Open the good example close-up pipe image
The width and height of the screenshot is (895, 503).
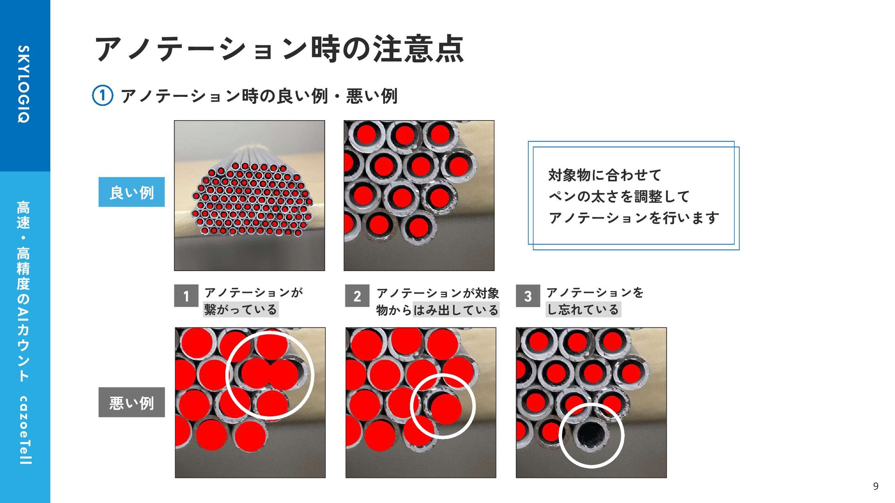tap(419, 196)
